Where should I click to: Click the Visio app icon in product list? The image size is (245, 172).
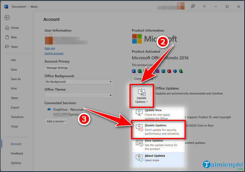pos(175,71)
